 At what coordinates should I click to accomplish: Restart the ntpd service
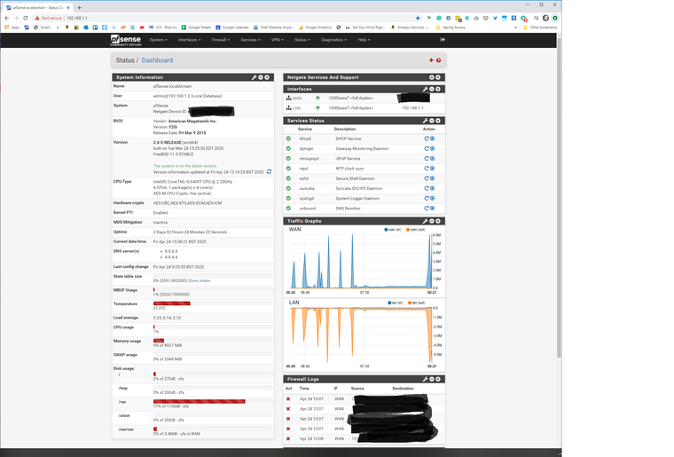(427, 169)
